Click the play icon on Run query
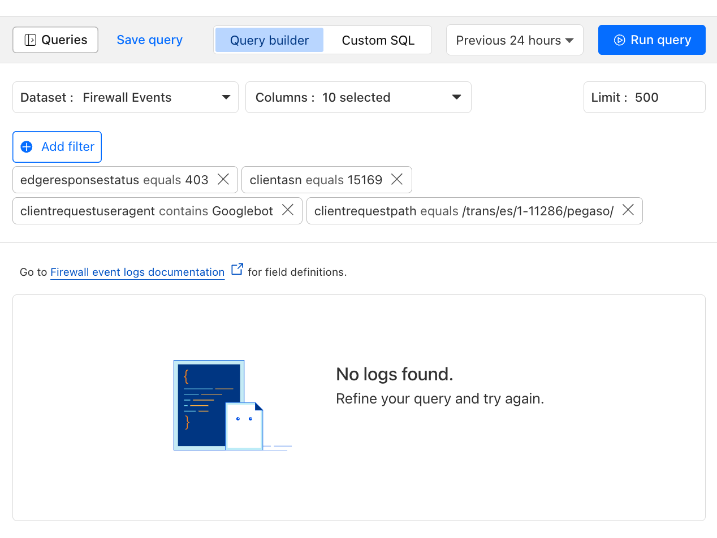The image size is (717, 538). click(x=619, y=40)
